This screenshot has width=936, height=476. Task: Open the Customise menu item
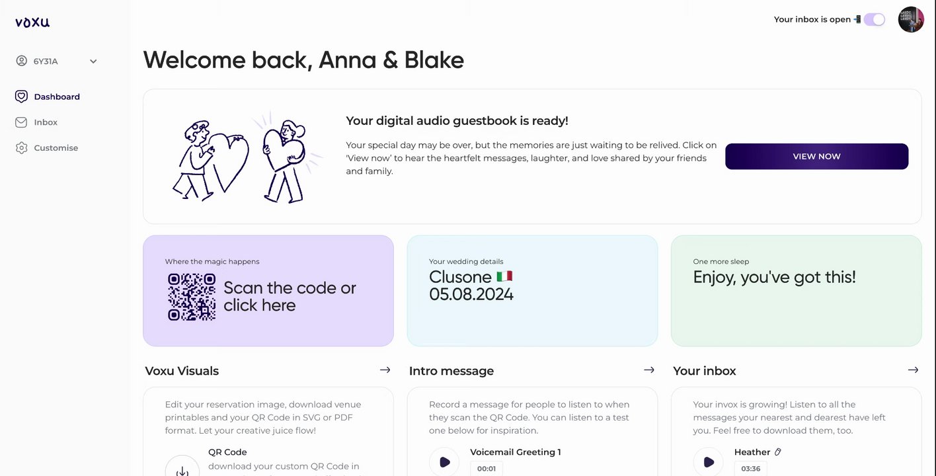(x=56, y=148)
